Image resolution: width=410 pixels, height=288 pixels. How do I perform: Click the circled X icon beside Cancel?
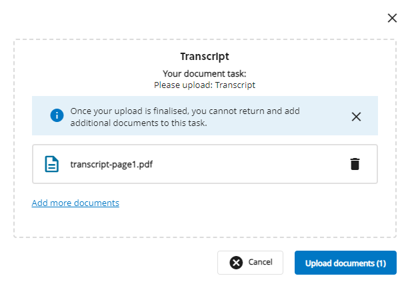236,263
